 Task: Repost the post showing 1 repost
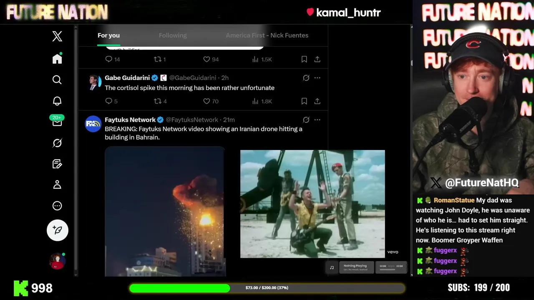(x=160, y=59)
